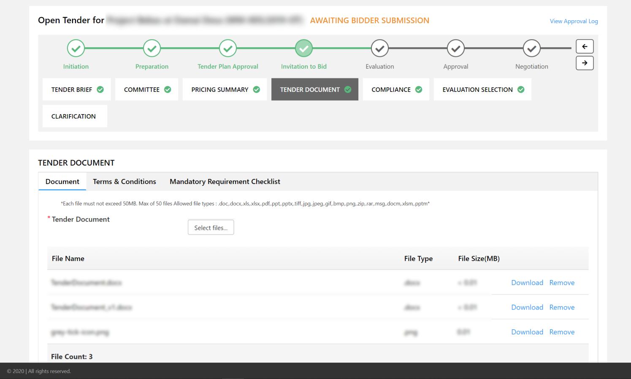Image resolution: width=631 pixels, height=379 pixels.
Task: Click the completion check on TENDER BRIEF
Action: 100,89
